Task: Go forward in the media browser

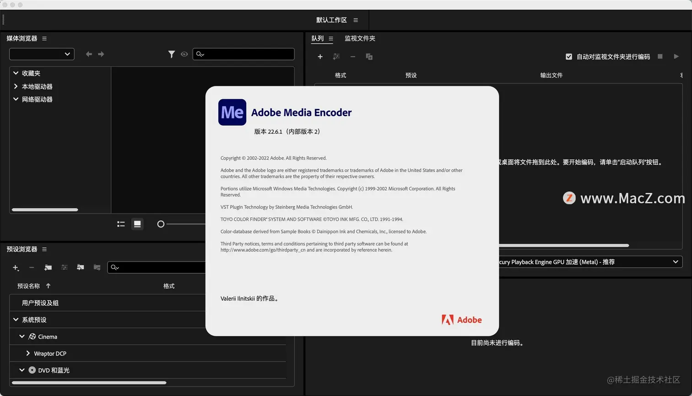Action: click(x=101, y=54)
